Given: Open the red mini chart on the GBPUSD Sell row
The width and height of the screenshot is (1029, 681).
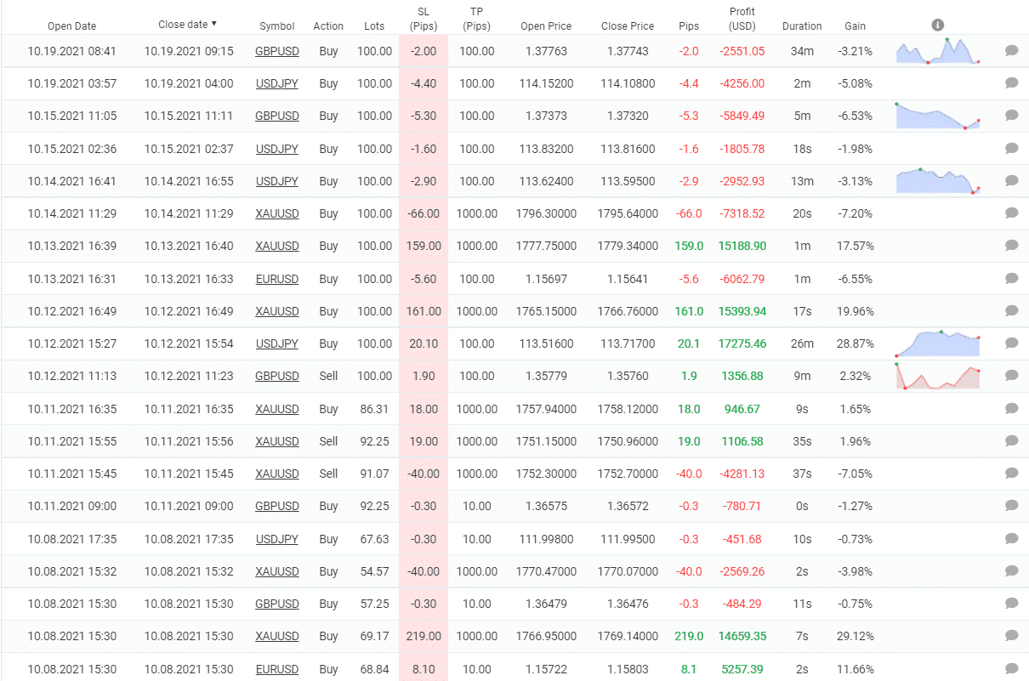Looking at the screenshot, I should (937, 376).
